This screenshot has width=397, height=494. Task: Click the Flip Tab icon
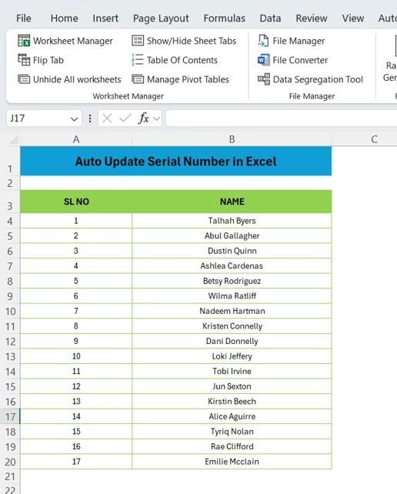(24, 60)
